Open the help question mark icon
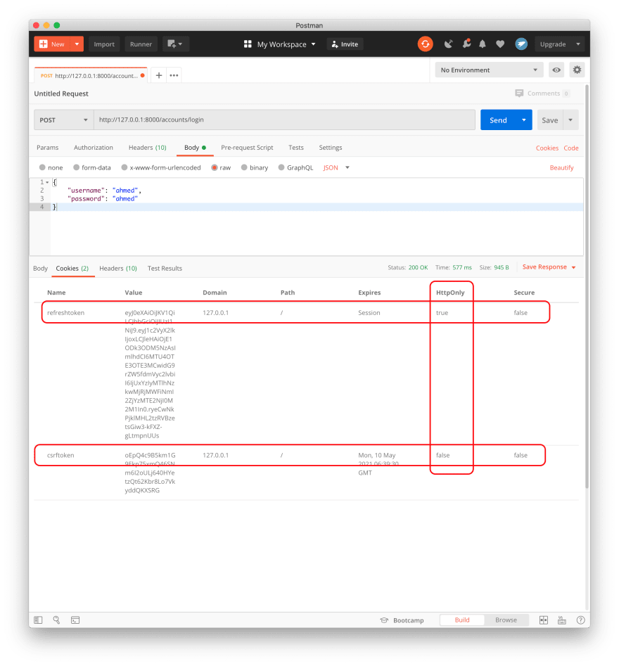619x666 pixels. point(580,620)
